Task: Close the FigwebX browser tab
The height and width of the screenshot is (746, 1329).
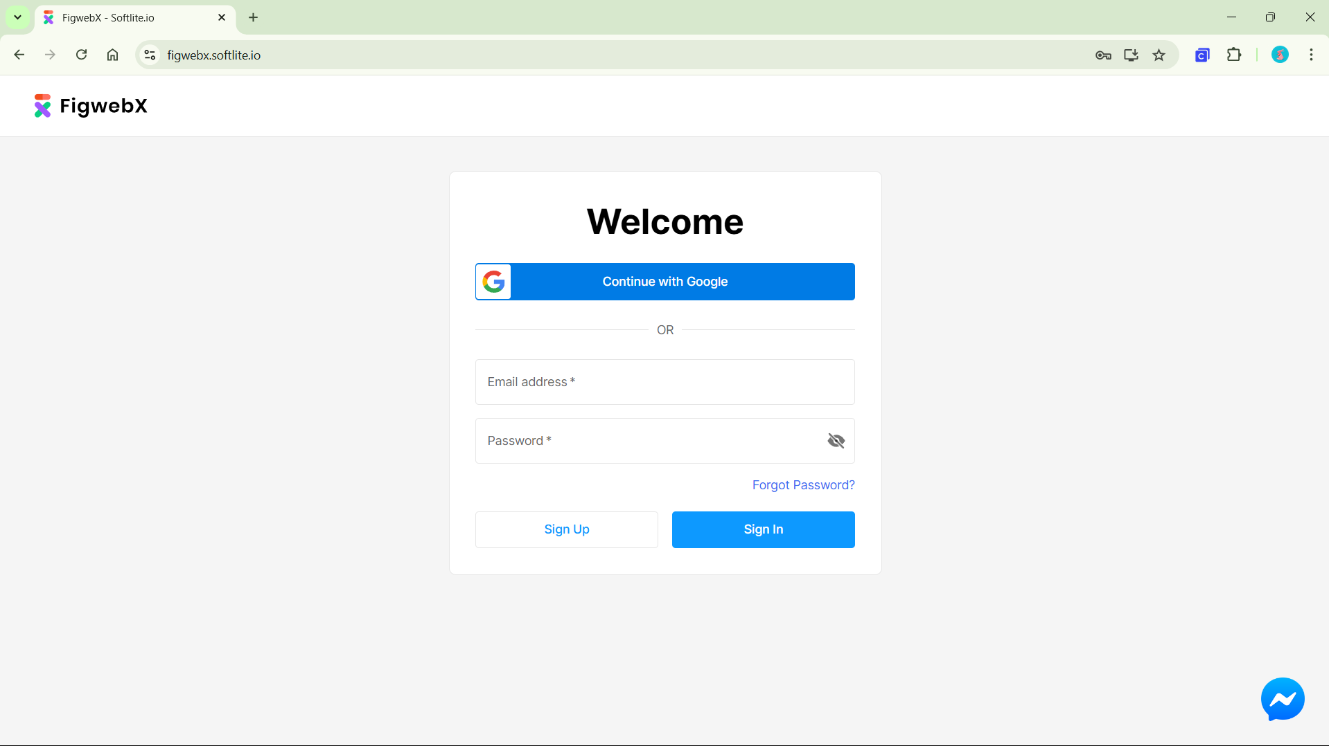Action: pyautogui.click(x=222, y=17)
